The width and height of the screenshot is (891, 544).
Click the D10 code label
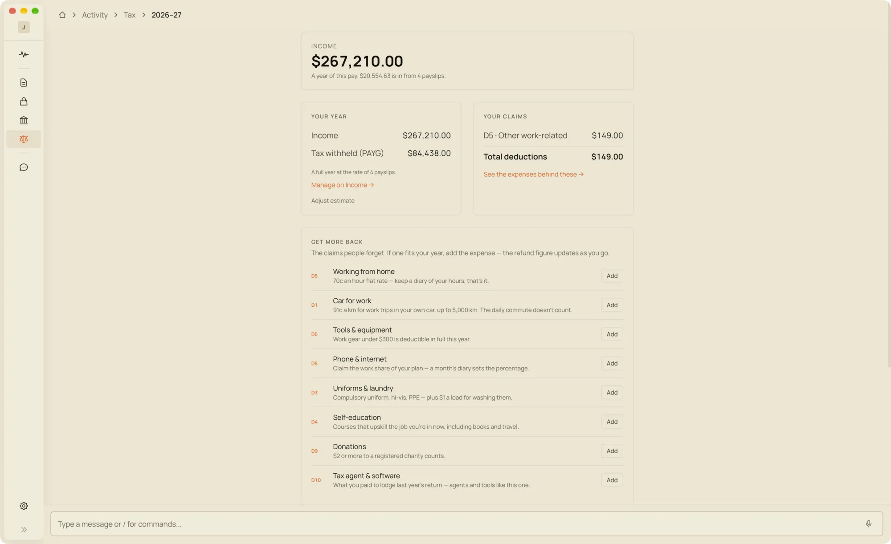coord(316,480)
